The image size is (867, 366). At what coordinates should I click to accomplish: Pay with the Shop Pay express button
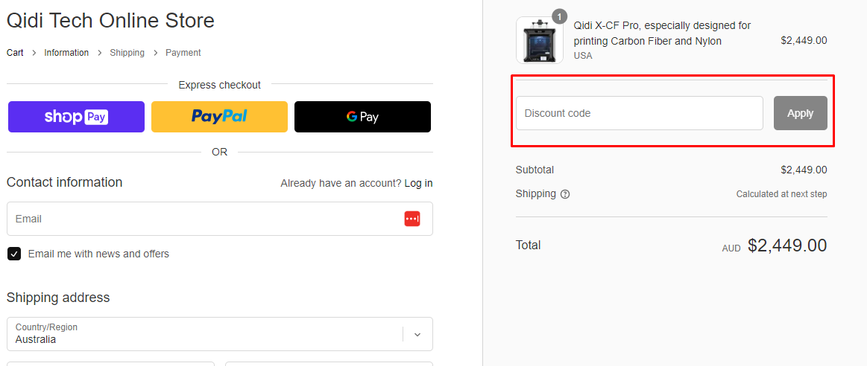[76, 117]
